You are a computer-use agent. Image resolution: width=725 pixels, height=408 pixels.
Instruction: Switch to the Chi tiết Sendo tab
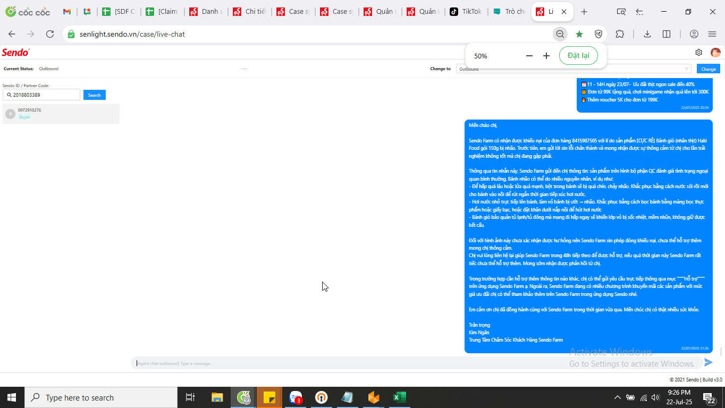coord(249,12)
